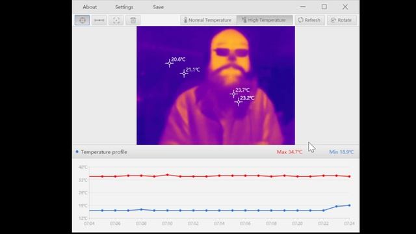Maximize the thermal camera window
This screenshot has width=416, height=234.
coord(324,7)
